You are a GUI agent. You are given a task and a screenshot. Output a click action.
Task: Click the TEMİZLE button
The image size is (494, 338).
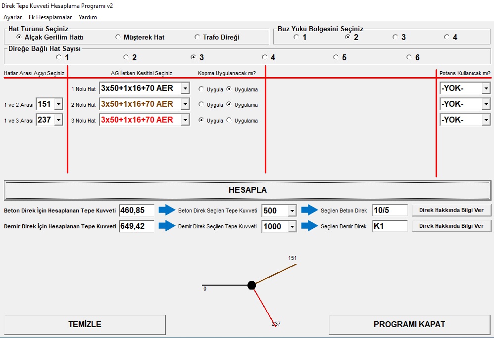(85, 325)
